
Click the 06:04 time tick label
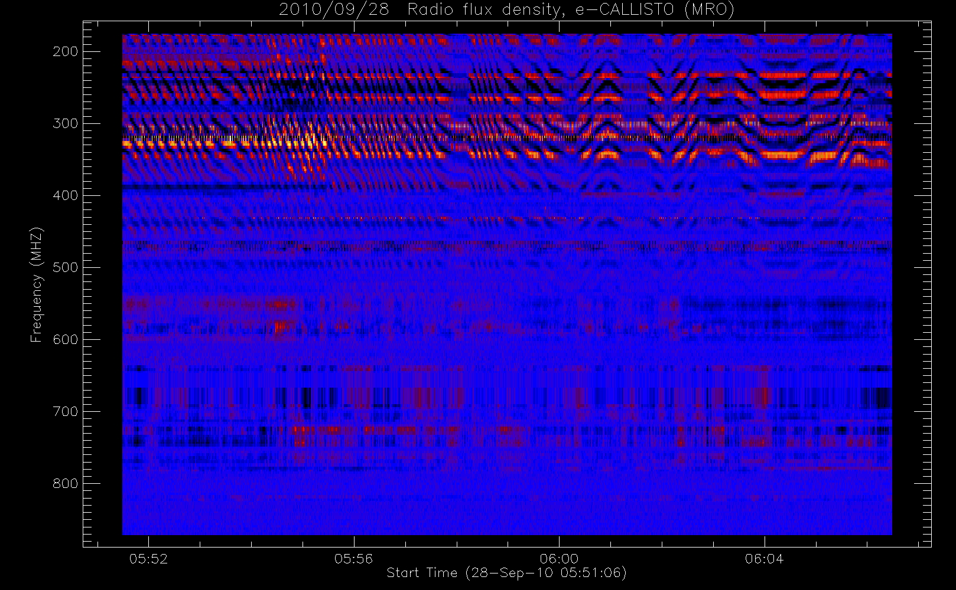point(764,559)
